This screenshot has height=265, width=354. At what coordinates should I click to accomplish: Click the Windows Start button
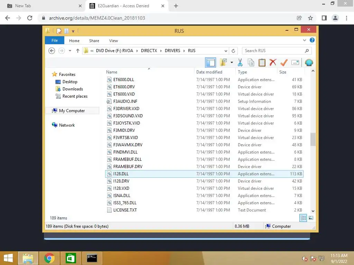tap(8, 258)
